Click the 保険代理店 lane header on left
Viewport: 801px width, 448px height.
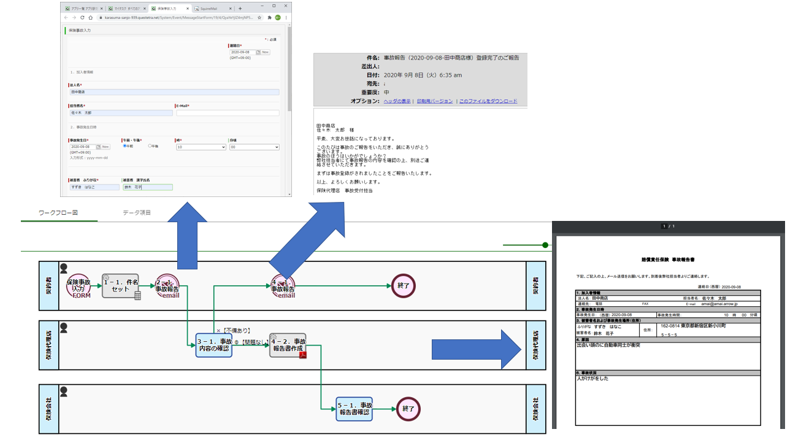point(48,346)
